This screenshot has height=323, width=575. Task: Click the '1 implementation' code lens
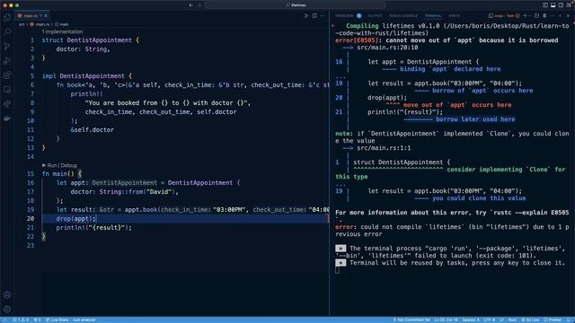point(62,32)
